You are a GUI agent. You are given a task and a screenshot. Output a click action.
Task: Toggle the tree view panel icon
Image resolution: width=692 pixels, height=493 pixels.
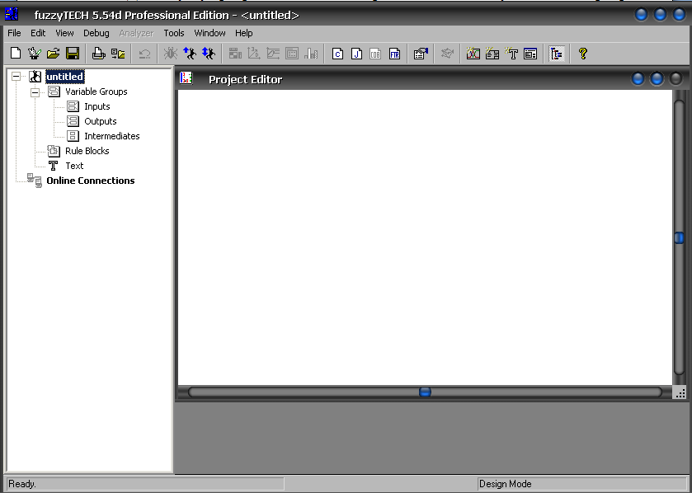(x=557, y=54)
